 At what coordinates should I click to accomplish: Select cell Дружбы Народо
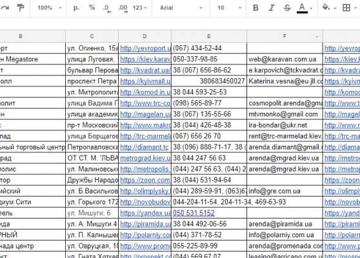click(92, 180)
